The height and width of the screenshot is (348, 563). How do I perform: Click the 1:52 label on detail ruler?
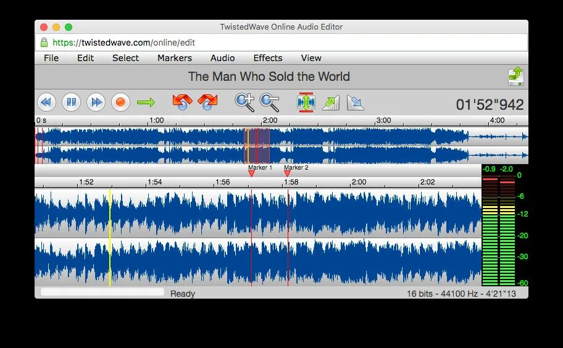(x=86, y=182)
